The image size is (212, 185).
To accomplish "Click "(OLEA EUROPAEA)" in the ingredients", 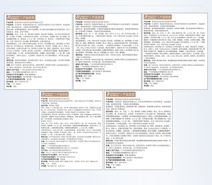I will coord(60,117).
